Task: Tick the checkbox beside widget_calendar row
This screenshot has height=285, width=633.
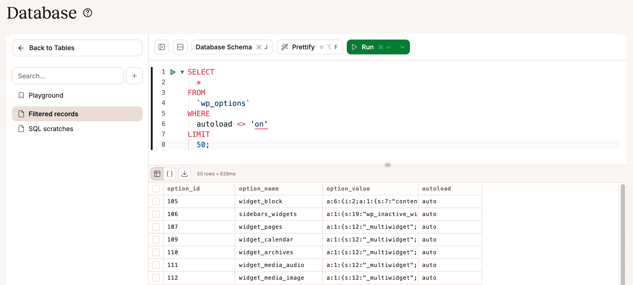Action: coord(156,239)
